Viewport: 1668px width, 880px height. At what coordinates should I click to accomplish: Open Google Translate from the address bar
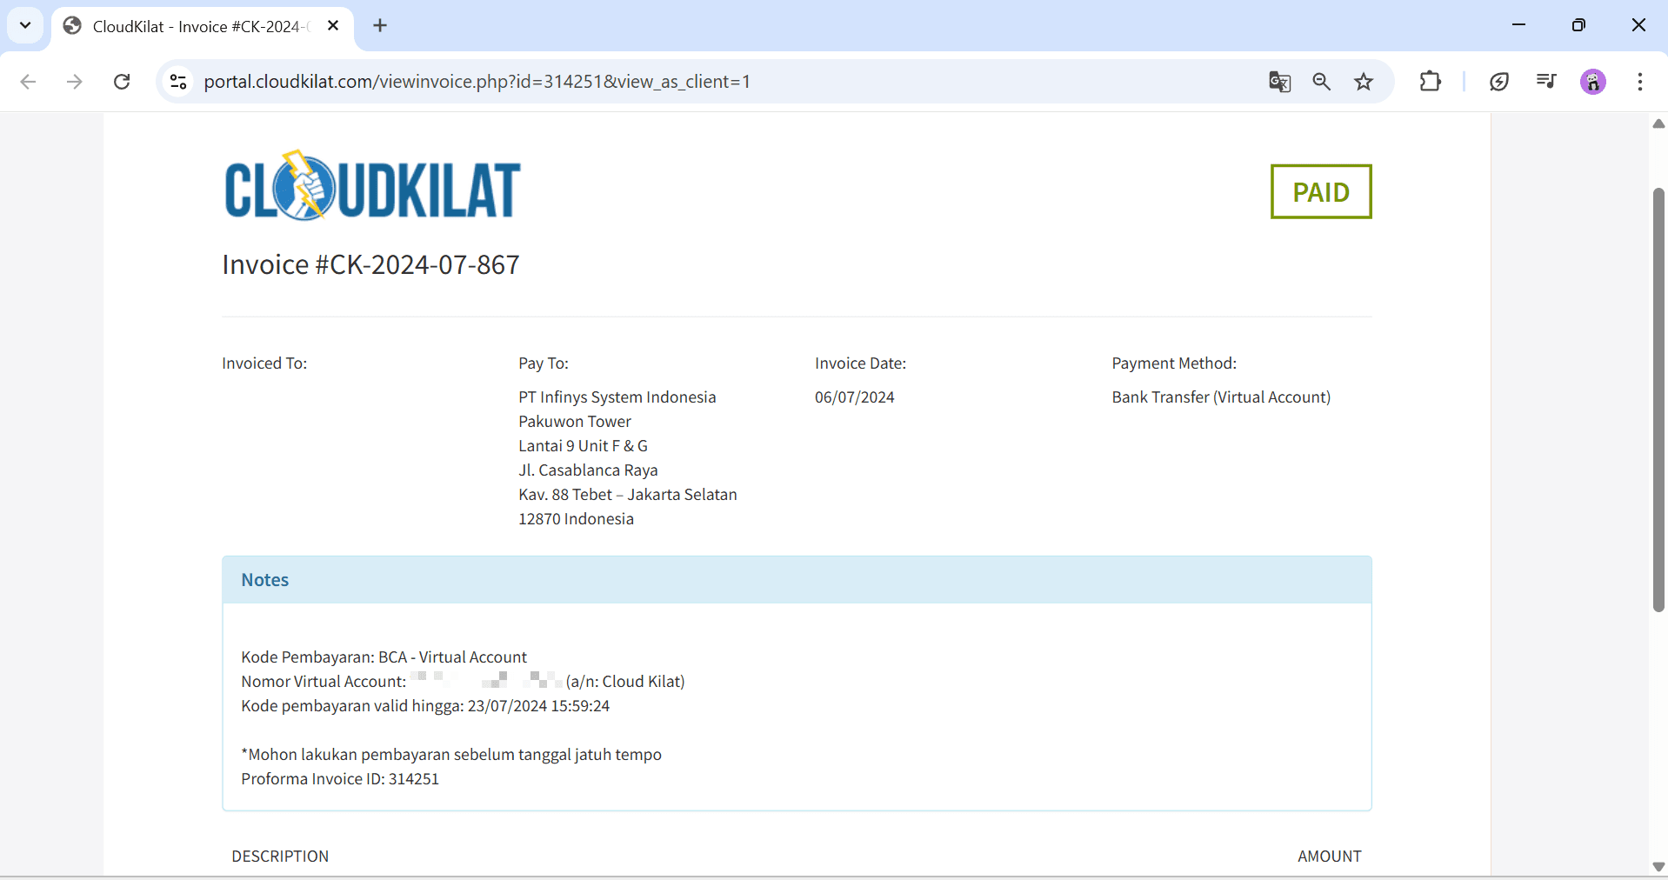pyautogui.click(x=1278, y=81)
